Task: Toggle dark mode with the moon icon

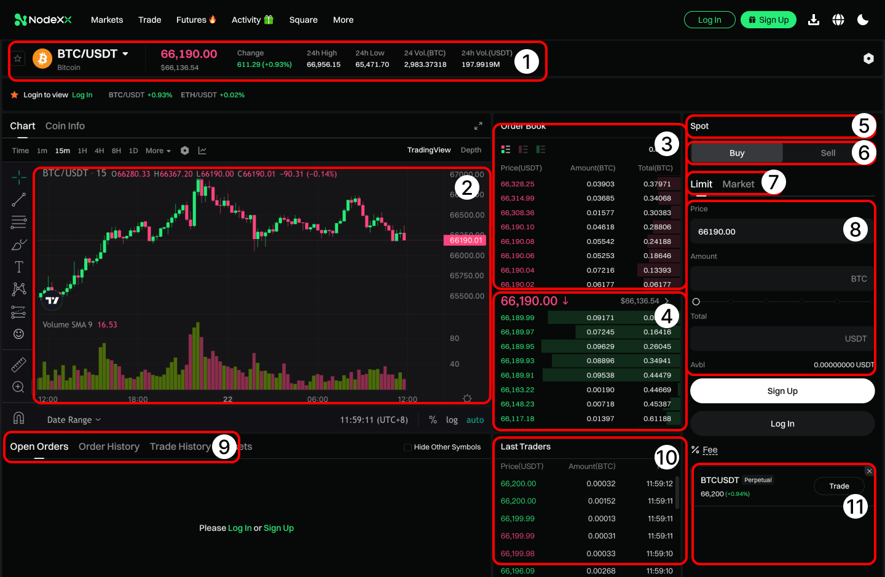Action: (863, 20)
